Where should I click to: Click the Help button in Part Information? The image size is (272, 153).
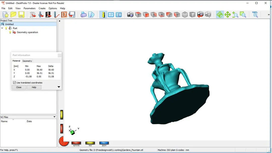(x=34, y=87)
